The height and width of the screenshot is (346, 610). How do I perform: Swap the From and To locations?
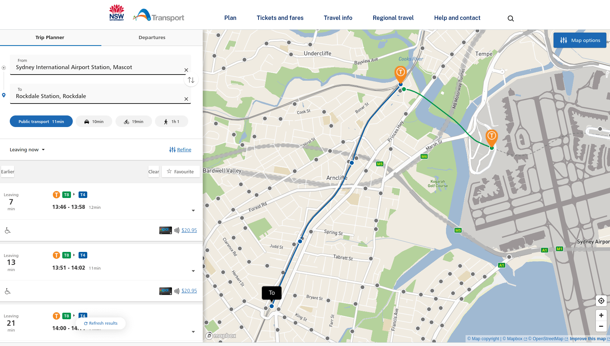point(191,80)
